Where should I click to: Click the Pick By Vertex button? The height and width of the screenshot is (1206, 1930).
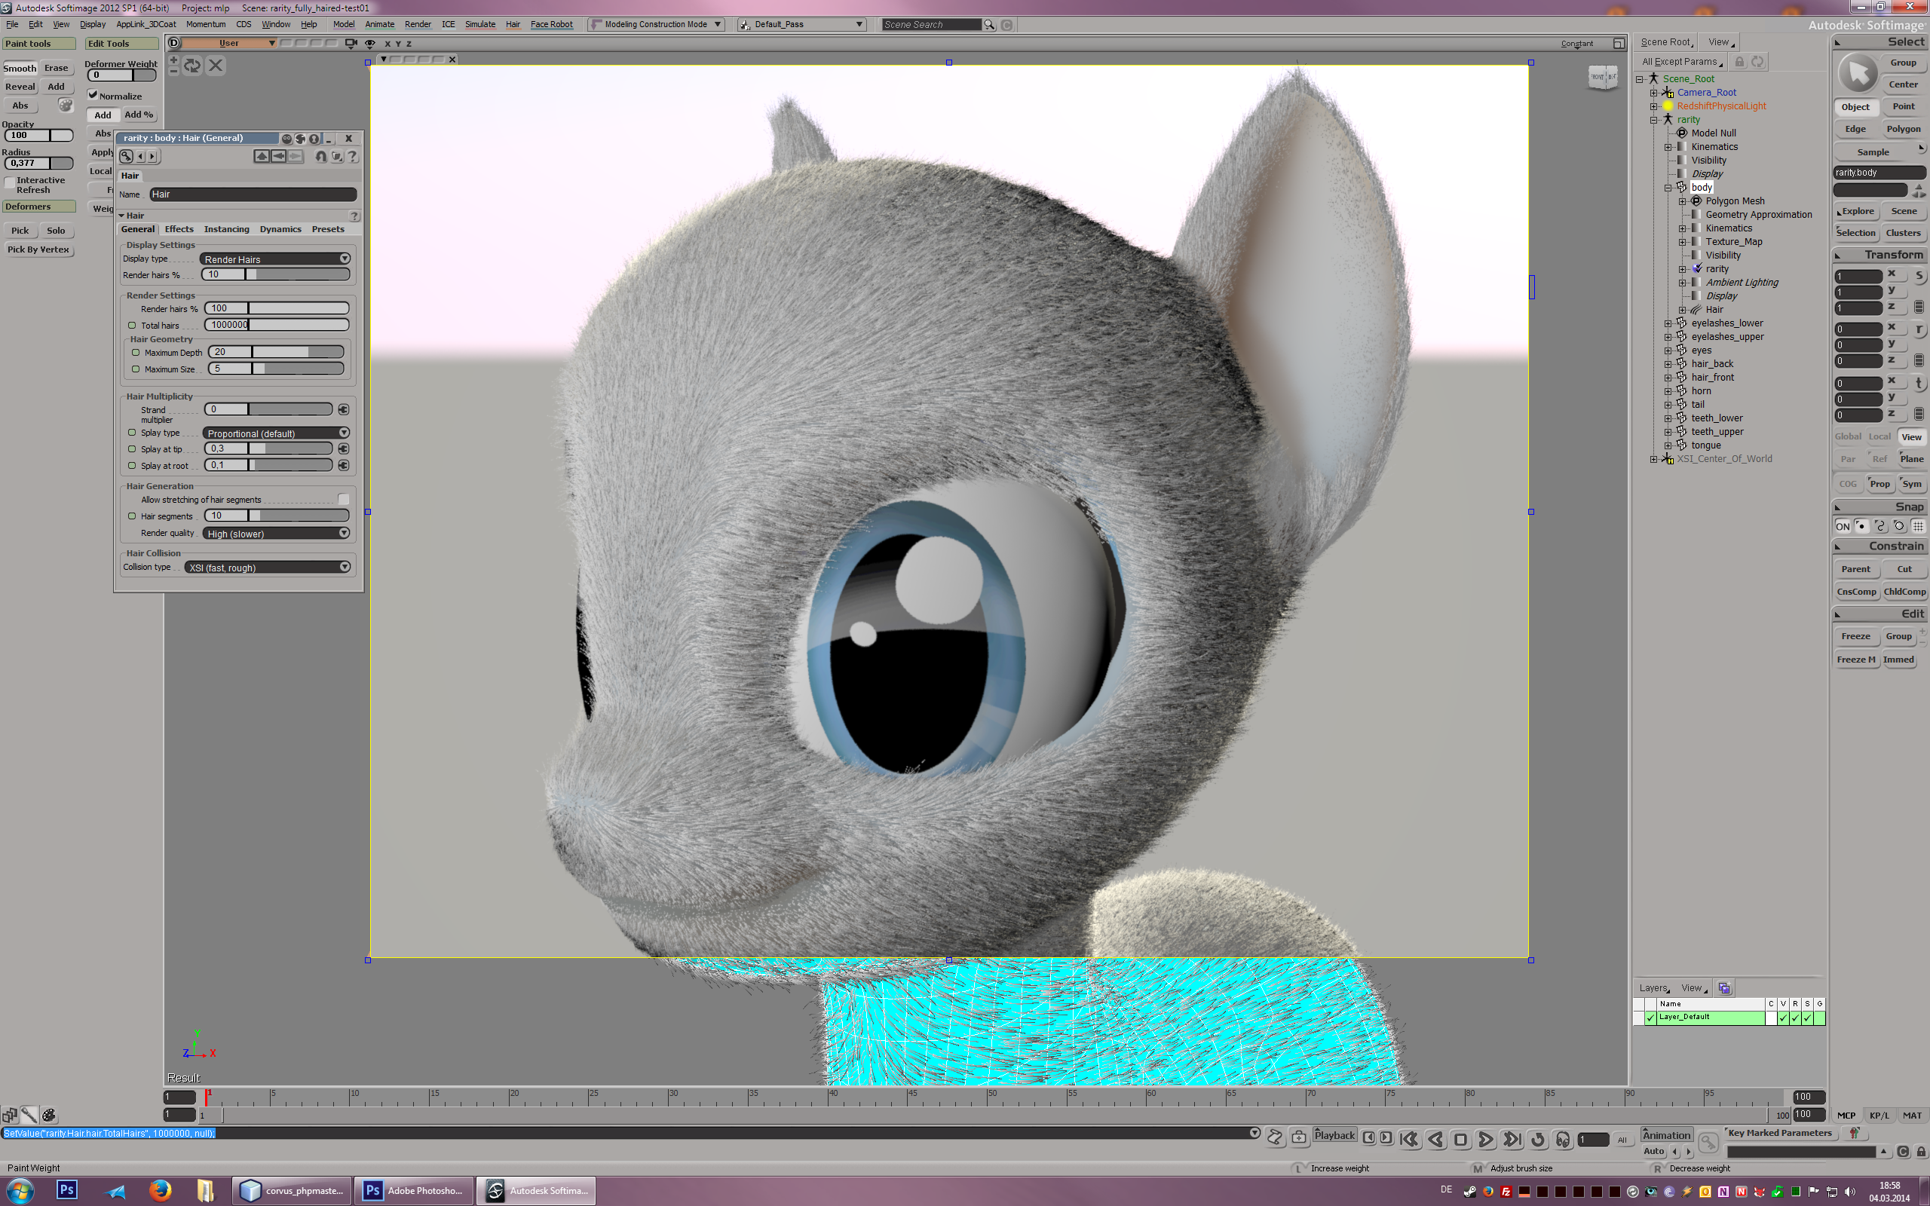[38, 249]
